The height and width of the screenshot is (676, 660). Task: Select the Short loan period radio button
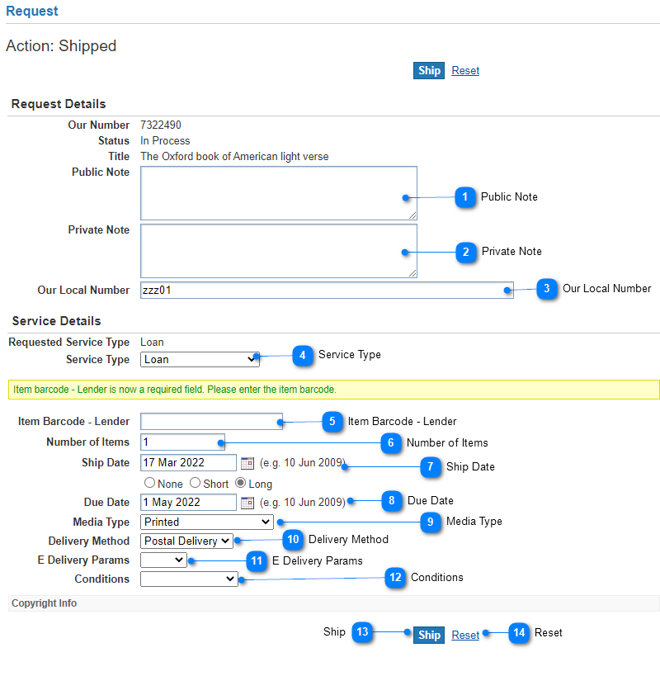196,483
